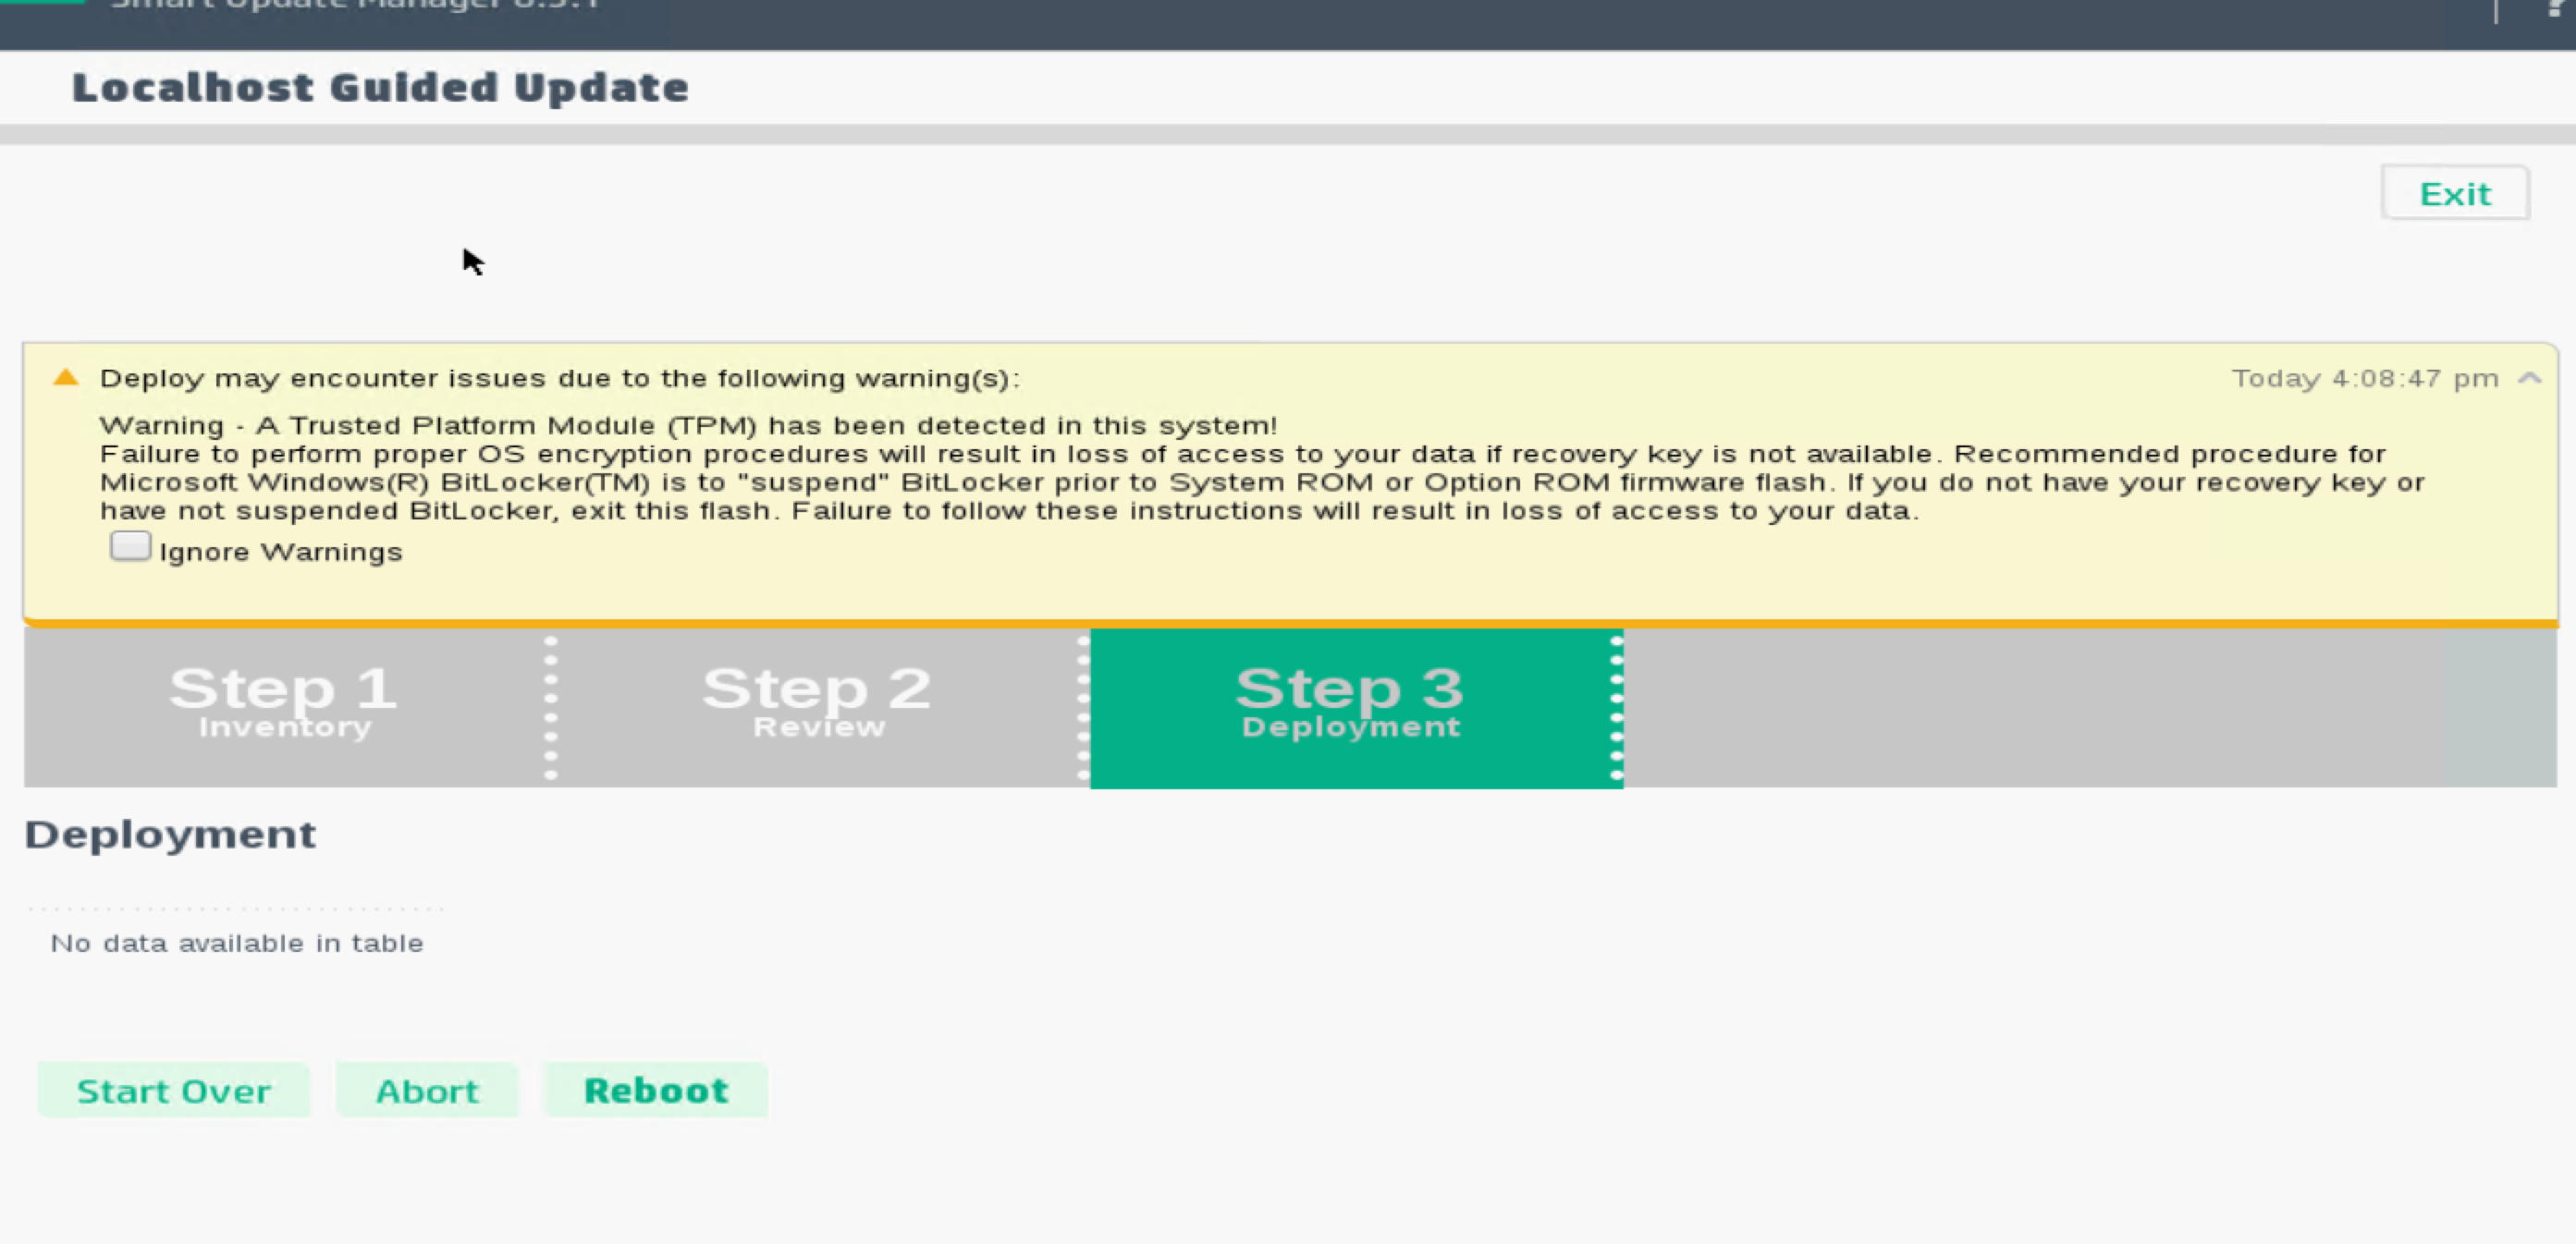Click the Localhost Guided Update title

(x=380, y=88)
